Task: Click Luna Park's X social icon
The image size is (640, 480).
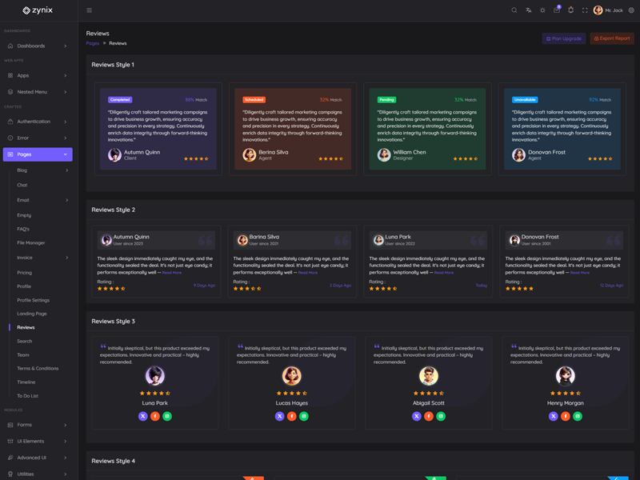Action: (143, 416)
